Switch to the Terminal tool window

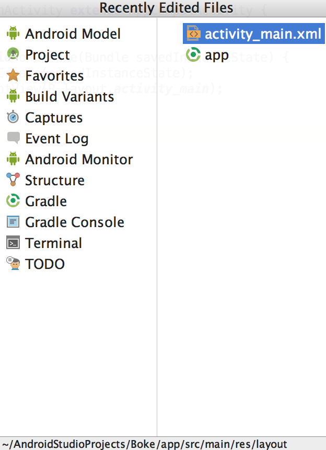click(53, 243)
